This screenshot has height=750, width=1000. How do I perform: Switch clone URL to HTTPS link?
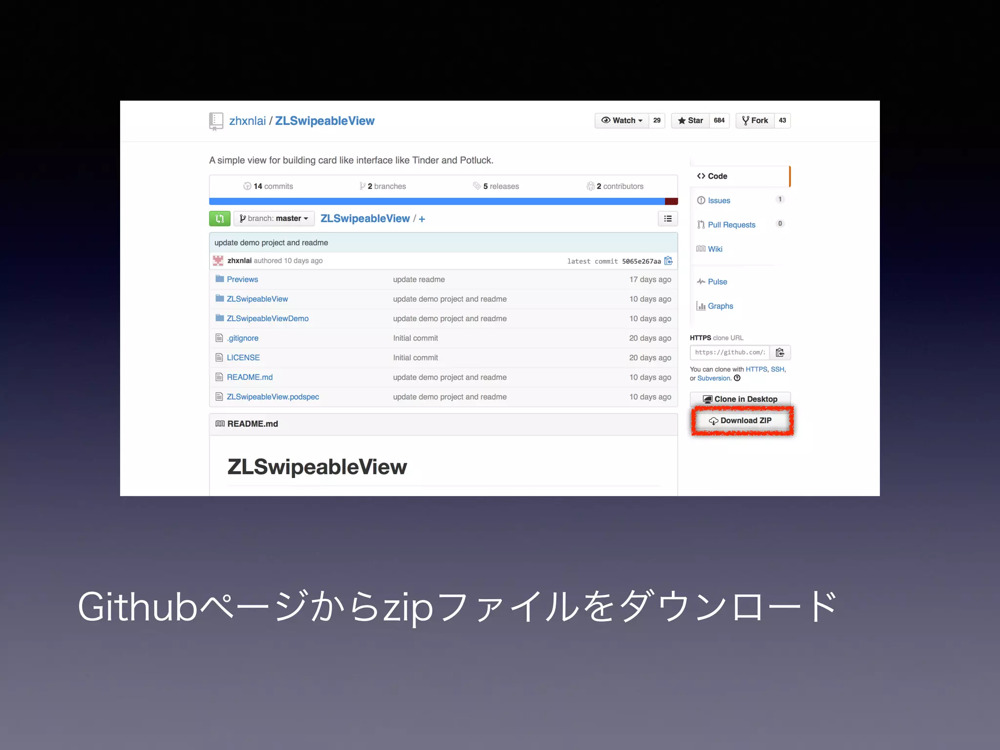756,369
